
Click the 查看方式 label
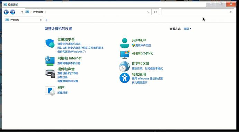[x=175, y=29]
